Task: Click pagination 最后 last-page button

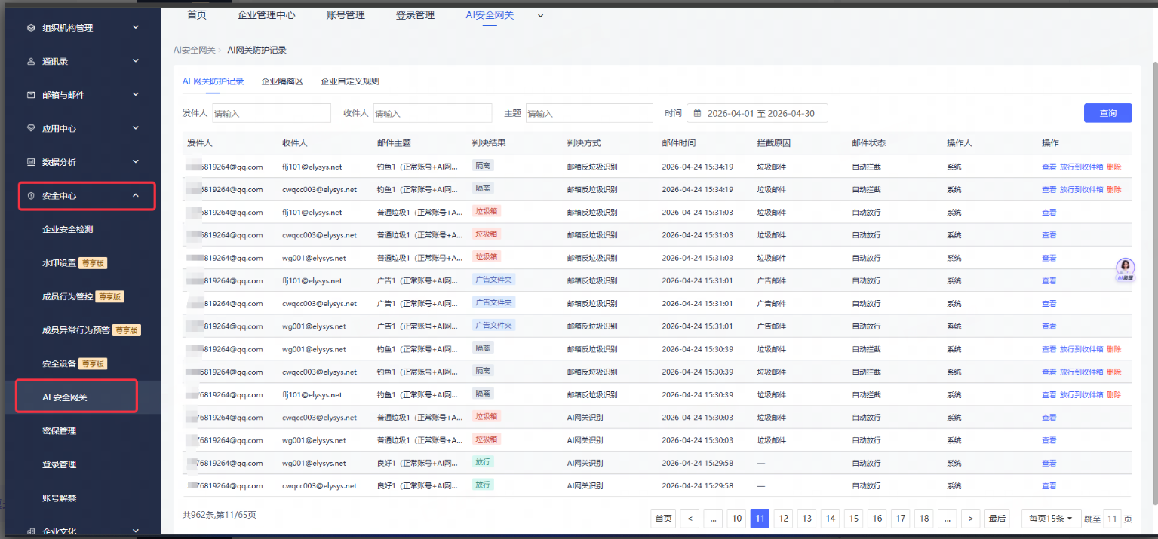Action: pos(997,519)
